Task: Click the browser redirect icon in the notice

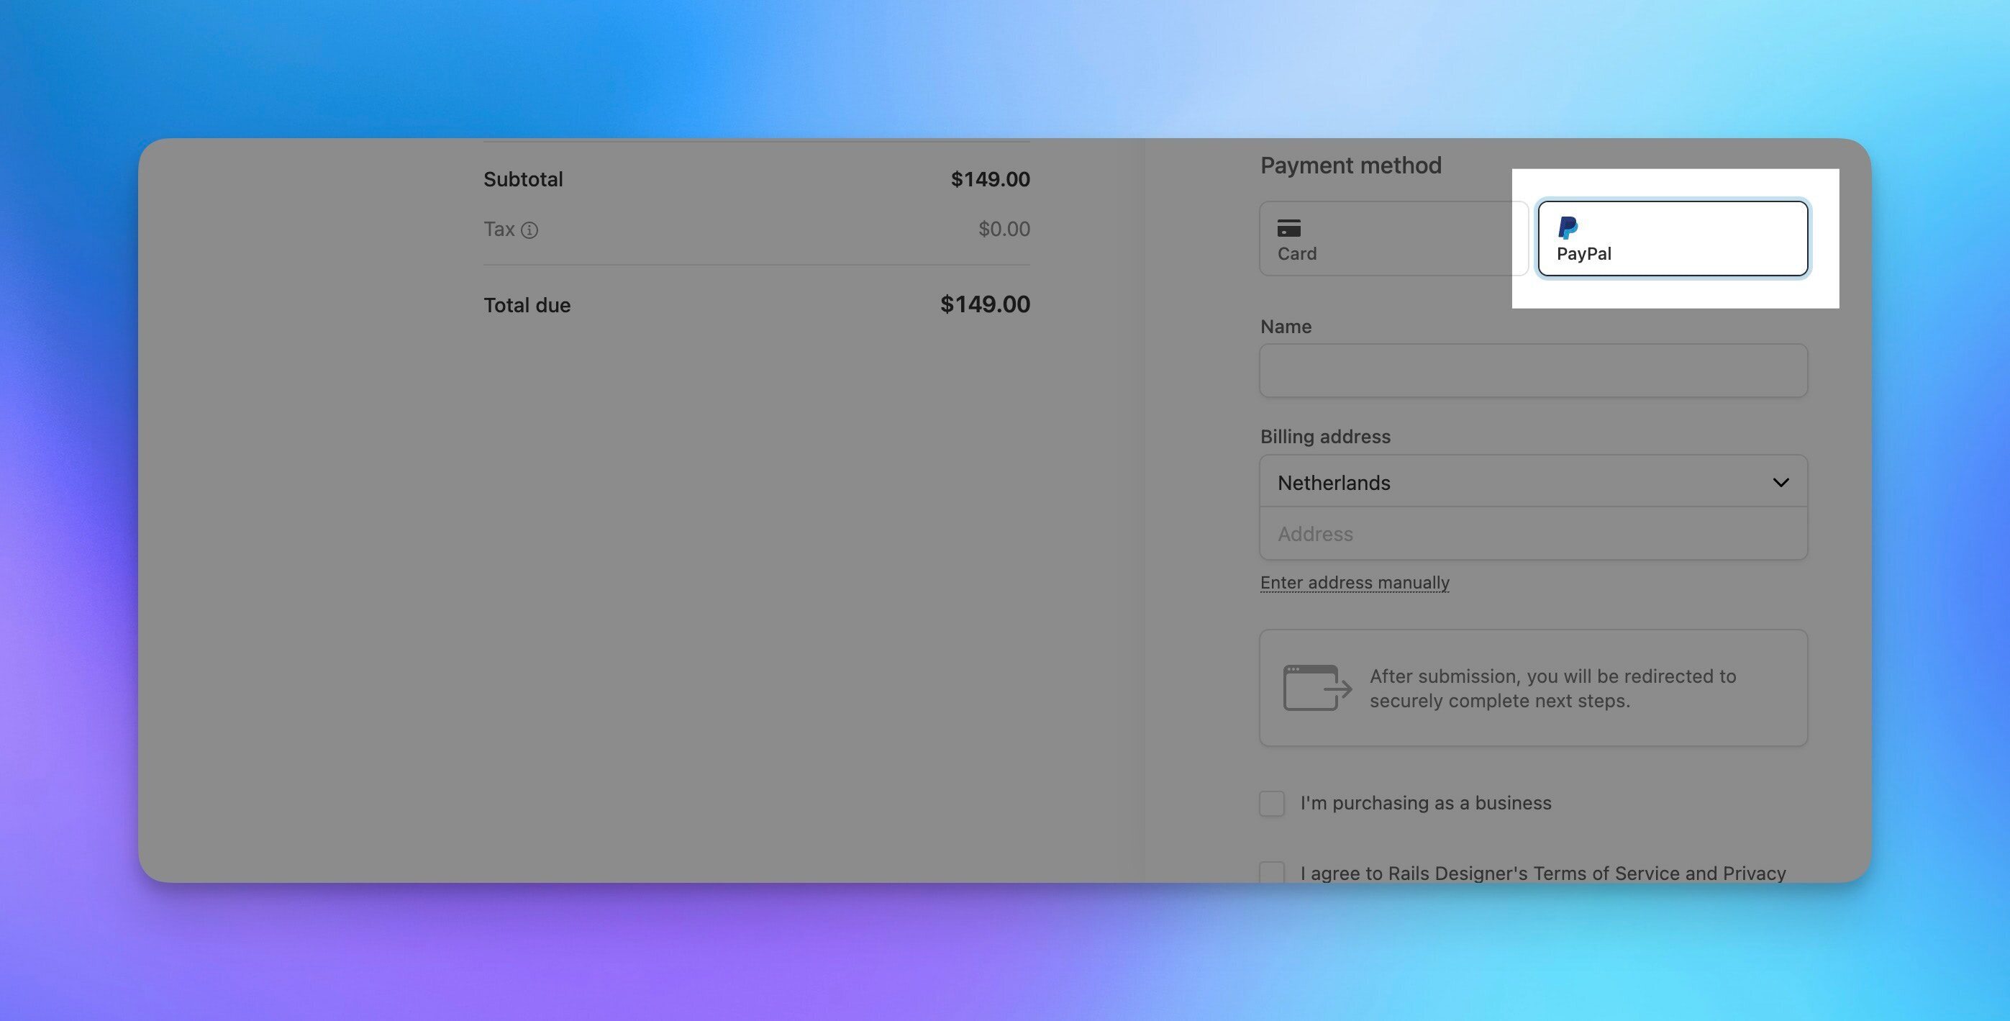Action: click(x=1316, y=687)
